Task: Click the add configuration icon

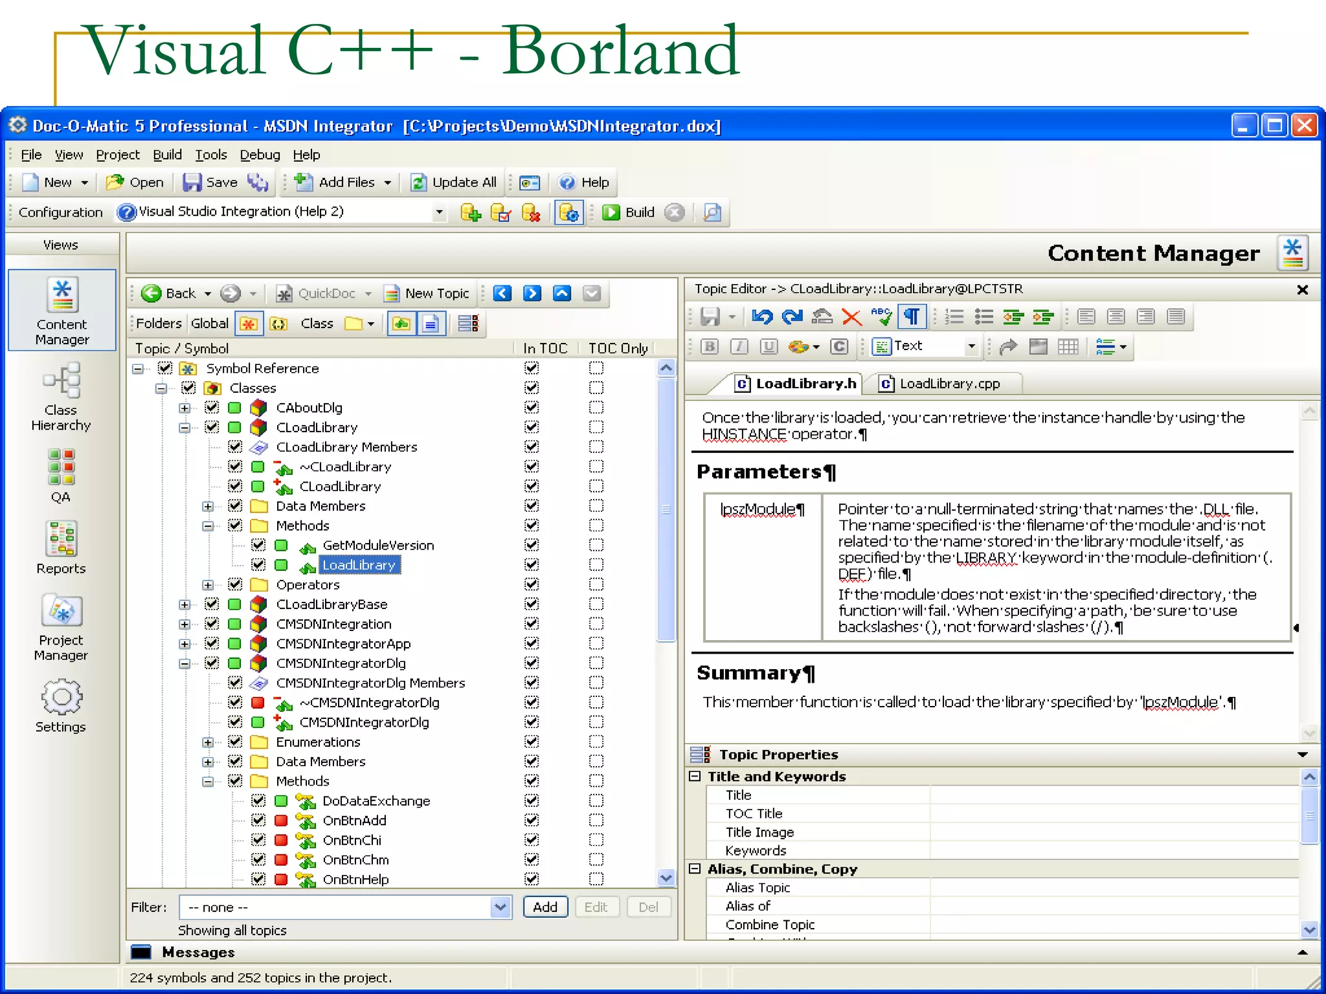Action: pos(471,212)
